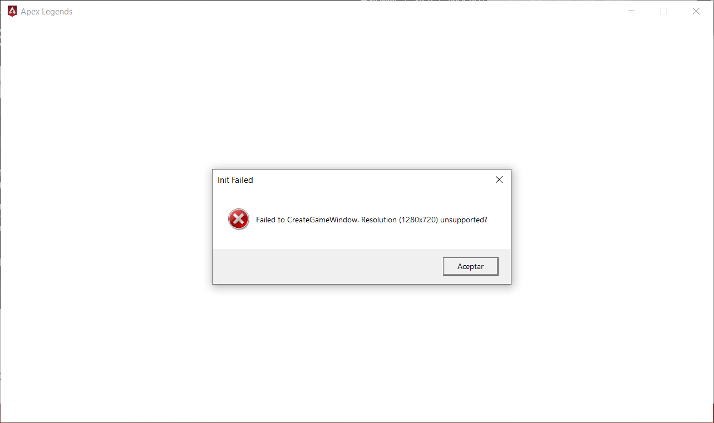
Task: Click the greyed-out maximize window icon
Action: pos(663,11)
